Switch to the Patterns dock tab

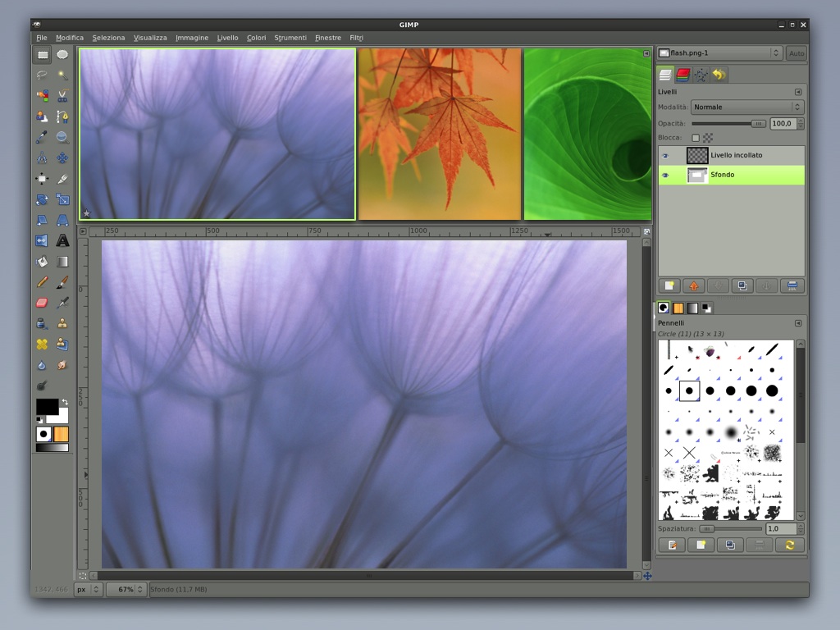[x=678, y=307]
